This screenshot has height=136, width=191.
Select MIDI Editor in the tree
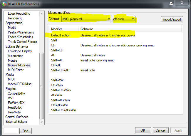(16, 70)
